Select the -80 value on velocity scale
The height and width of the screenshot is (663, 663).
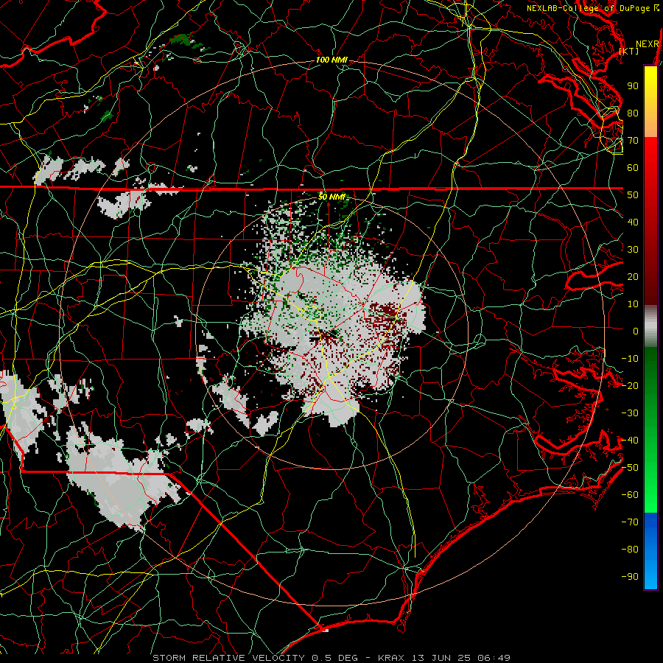[630, 550]
